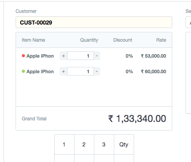Image resolution: width=191 pixels, height=162 pixels.
Task: Click the Grand Total amount ₹ 1,33,340.00
Action: click(x=137, y=119)
